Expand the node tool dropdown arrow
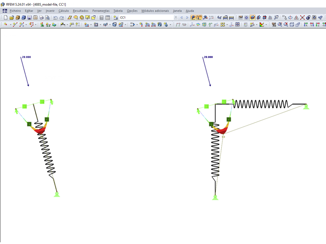 click(x=10, y=25)
